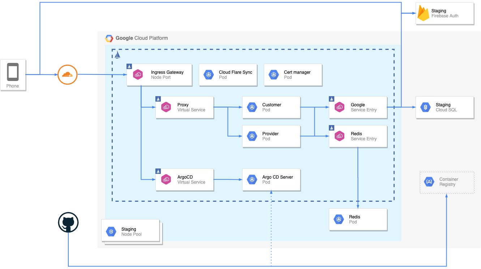
Task: Select the Cloud Flare Sync Pod box
Action: [x=228, y=74]
